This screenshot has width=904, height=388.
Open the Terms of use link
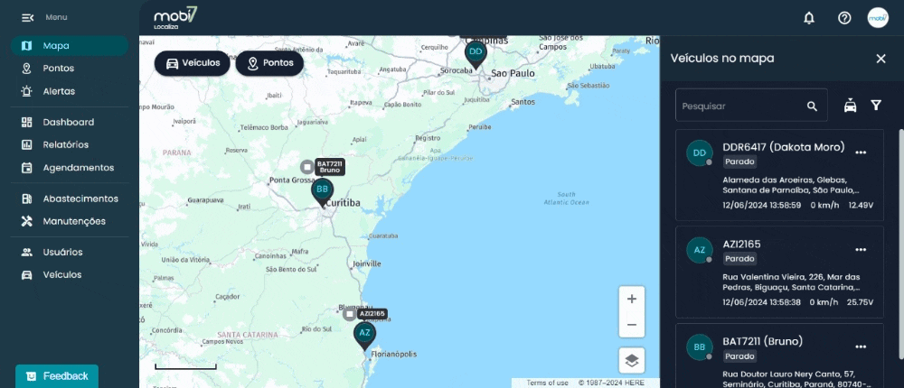tap(547, 383)
